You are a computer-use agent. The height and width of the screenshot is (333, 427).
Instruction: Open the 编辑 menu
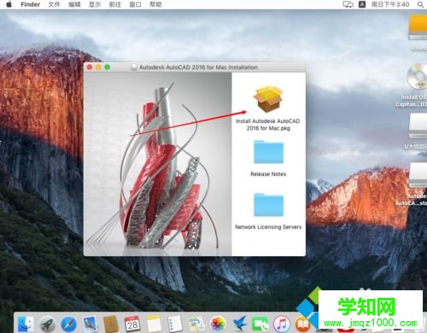pos(74,4)
